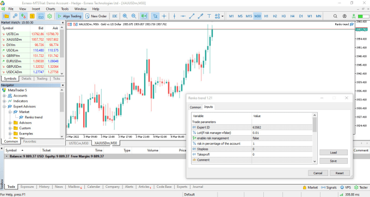The image size is (370, 197).
Task: Open the Strategy Tester gear icon
Action: coord(50,16)
